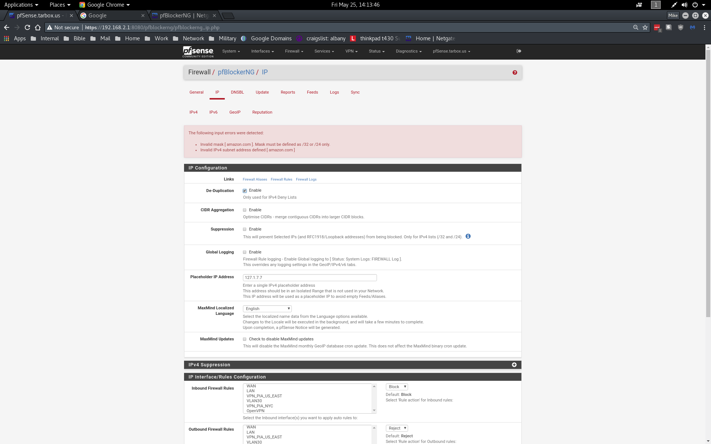Uncheck De-Duplication Enable checkbox

[245, 191]
